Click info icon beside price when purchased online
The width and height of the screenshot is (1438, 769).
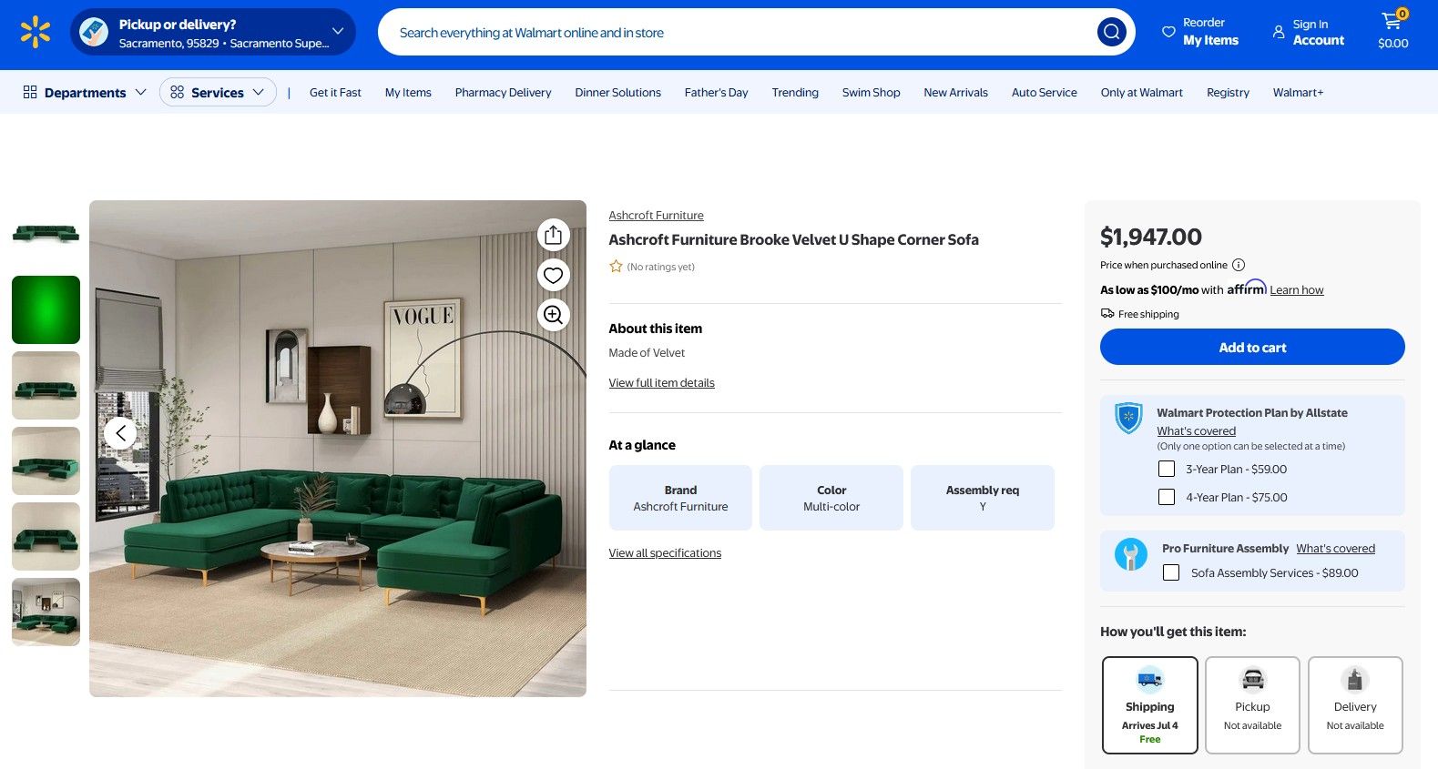click(x=1238, y=265)
